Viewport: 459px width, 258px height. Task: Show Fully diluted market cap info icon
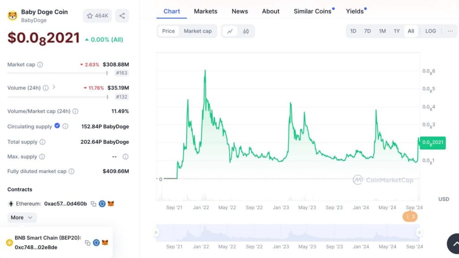71,172
